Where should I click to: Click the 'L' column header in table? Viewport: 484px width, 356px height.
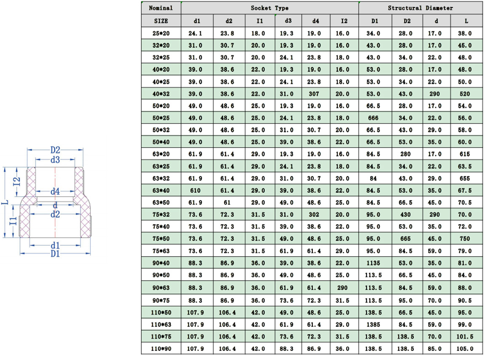tap(466, 21)
